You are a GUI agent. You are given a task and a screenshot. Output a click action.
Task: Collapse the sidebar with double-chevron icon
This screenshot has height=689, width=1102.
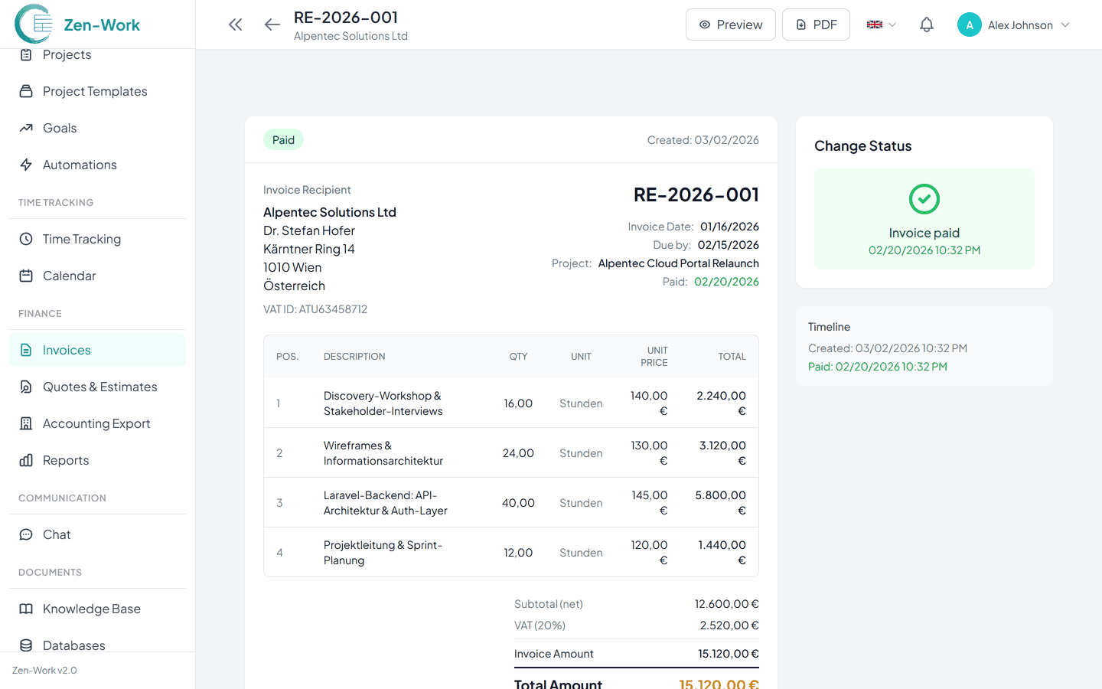click(235, 24)
